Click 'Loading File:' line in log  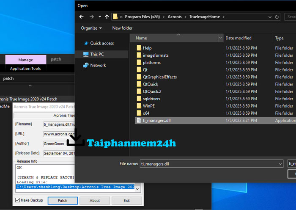[32, 182]
